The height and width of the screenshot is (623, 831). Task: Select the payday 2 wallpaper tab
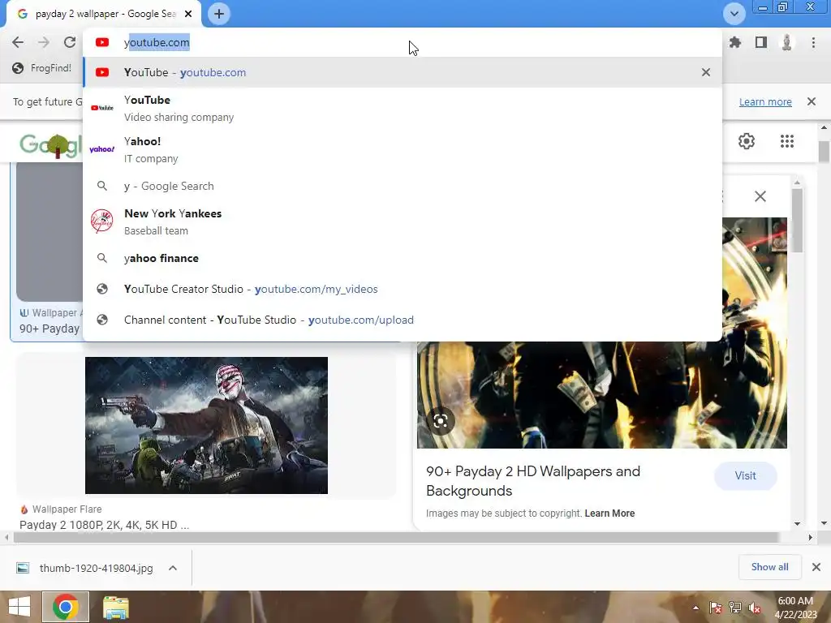click(x=103, y=14)
